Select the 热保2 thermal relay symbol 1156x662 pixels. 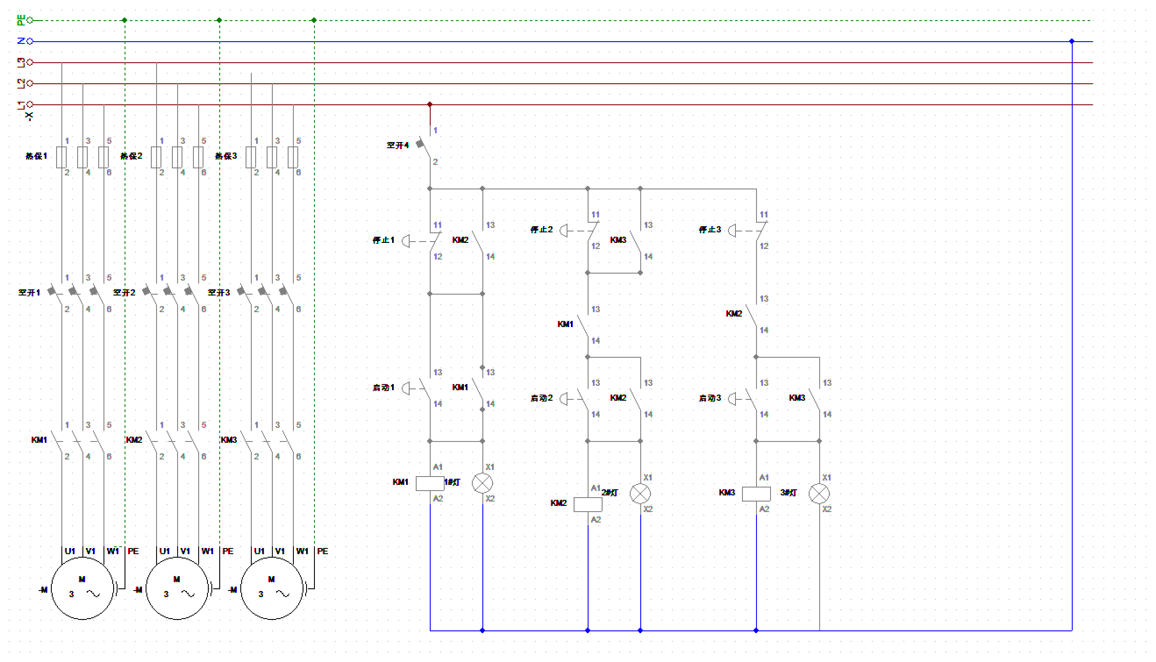point(177,157)
